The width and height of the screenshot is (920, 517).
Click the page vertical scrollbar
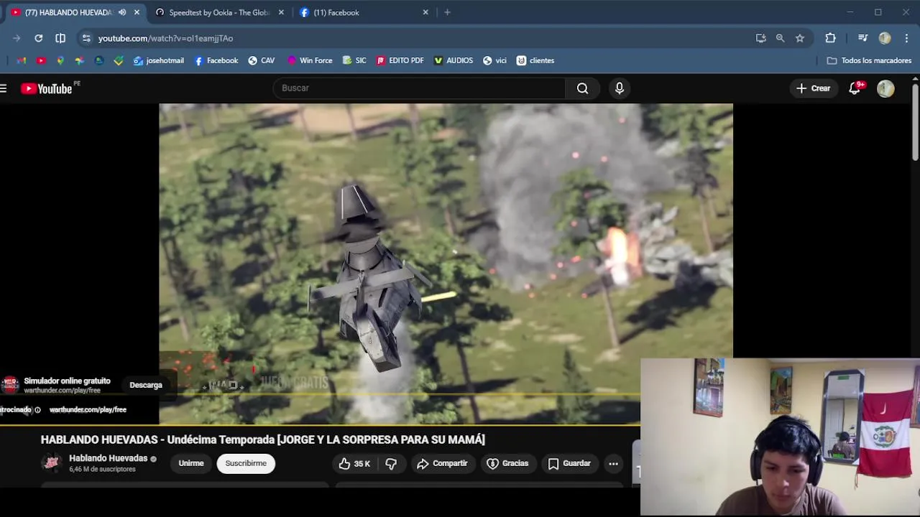(916, 122)
